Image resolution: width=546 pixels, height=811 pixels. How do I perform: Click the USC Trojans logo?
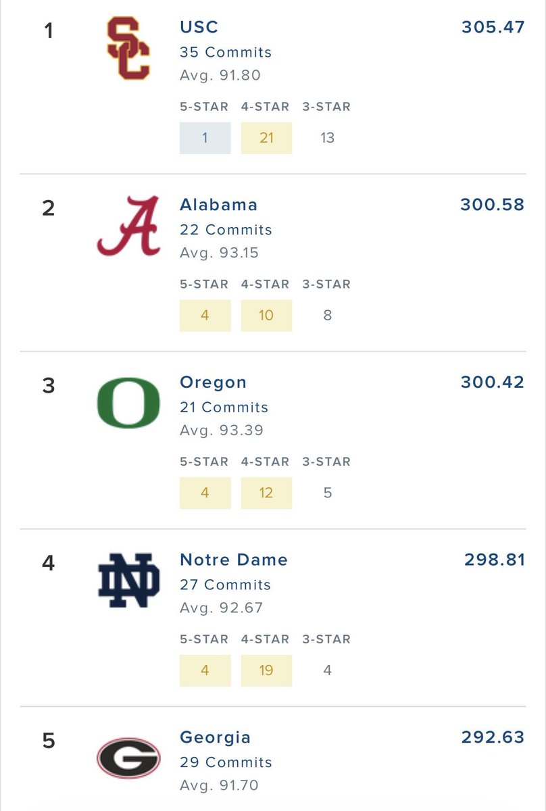tap(128, 49)
